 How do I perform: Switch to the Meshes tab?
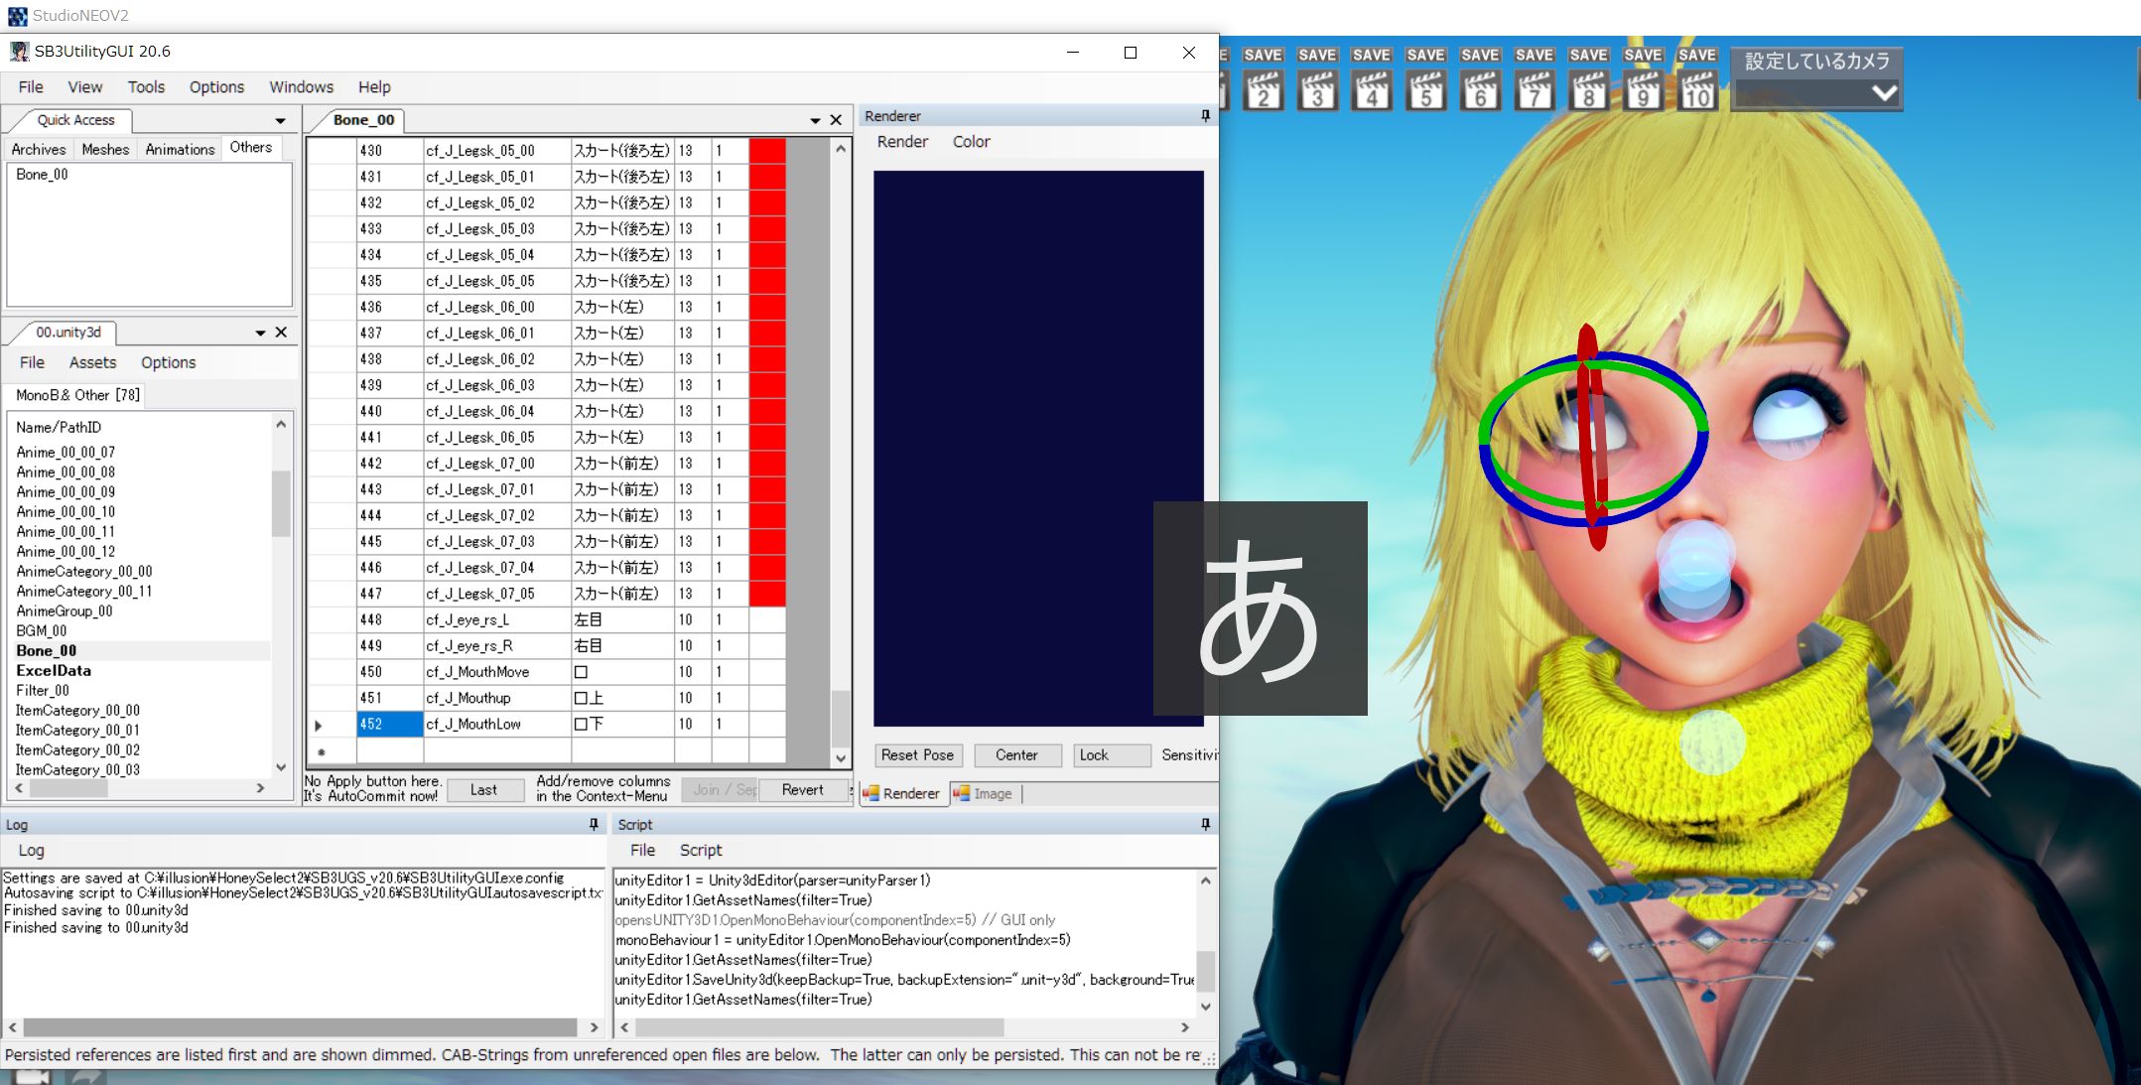[x=105, y=149]
